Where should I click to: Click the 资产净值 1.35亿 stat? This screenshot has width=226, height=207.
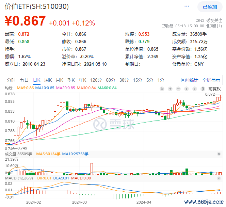(x=190, y=57)
